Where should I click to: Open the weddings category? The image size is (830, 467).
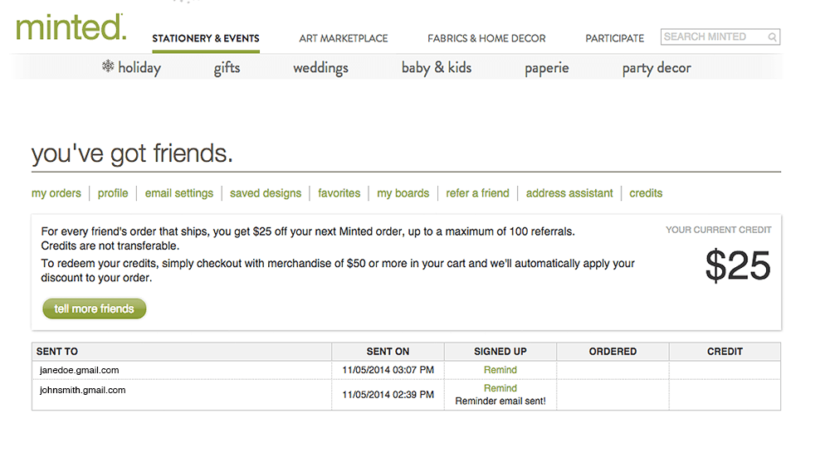320,68
